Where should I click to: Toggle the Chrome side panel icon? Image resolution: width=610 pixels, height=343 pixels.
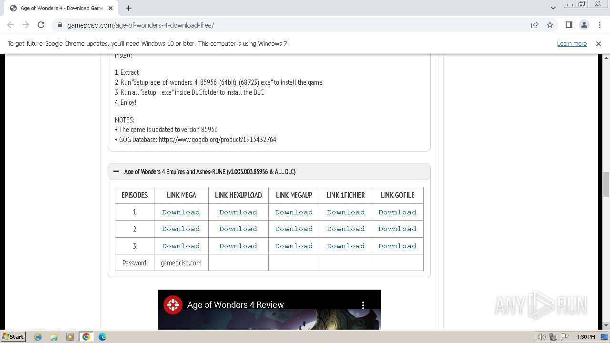[569, 25]
